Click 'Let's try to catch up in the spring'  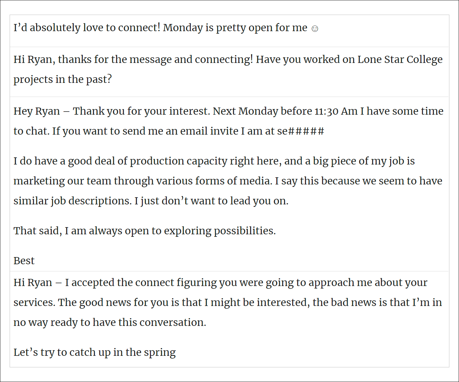click(x=95, y=352)
